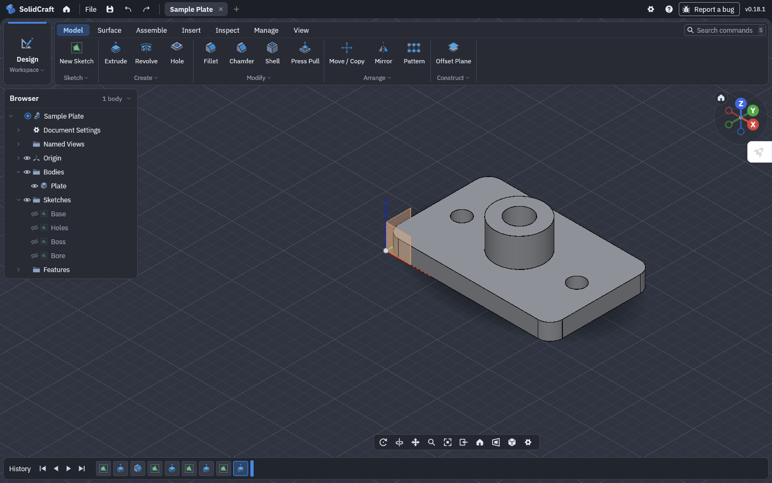This screenshot has width=772, height=483.
Task: Switch to the Surface tab
Action: [x=109, y=31]
